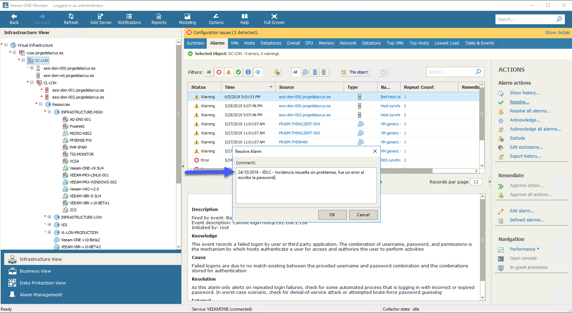Screen dimensions: 572x313
Task: Open Help from toolbar
Action: point(245,19)
